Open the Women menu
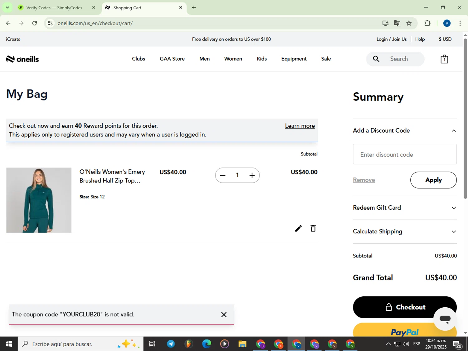Viewport: 468px width, 351px height. click(x=233, y=59)
